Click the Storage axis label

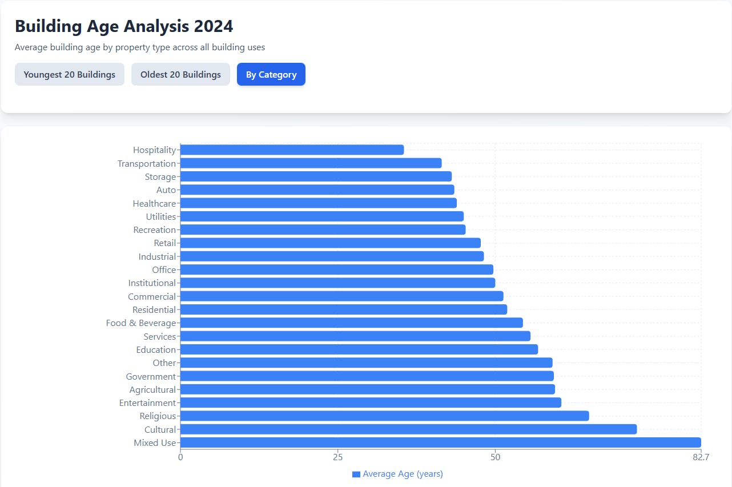pos(160,176)
